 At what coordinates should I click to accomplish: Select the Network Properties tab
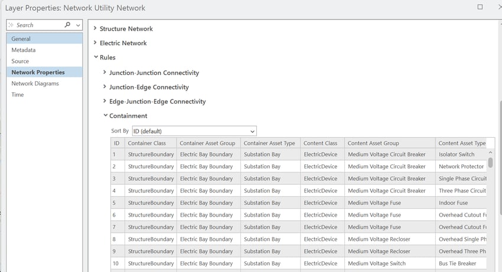tap(38, 72)
